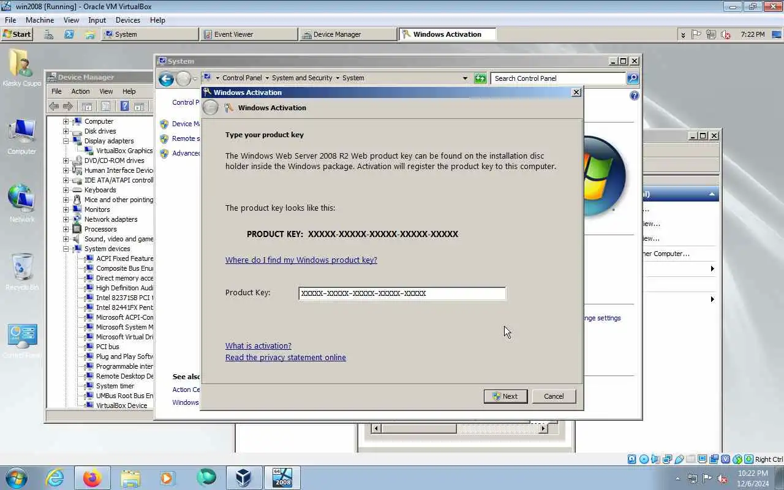This screenshot has width=784, height=490.
Task: Open Device Manager View menu
Action: tap(106, 91)
